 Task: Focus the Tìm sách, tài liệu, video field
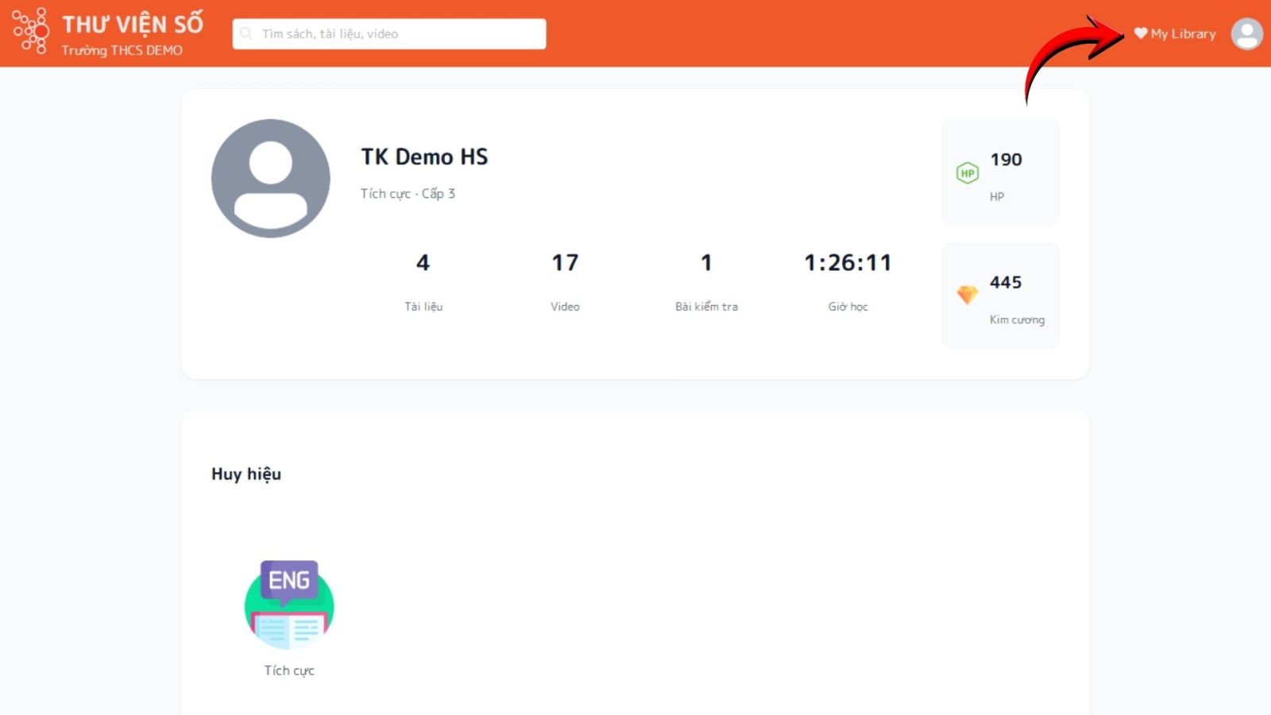(397, 33)
